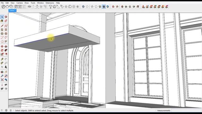The image size is (202, 114).
Task: Open the File menu
Action: 2,3
